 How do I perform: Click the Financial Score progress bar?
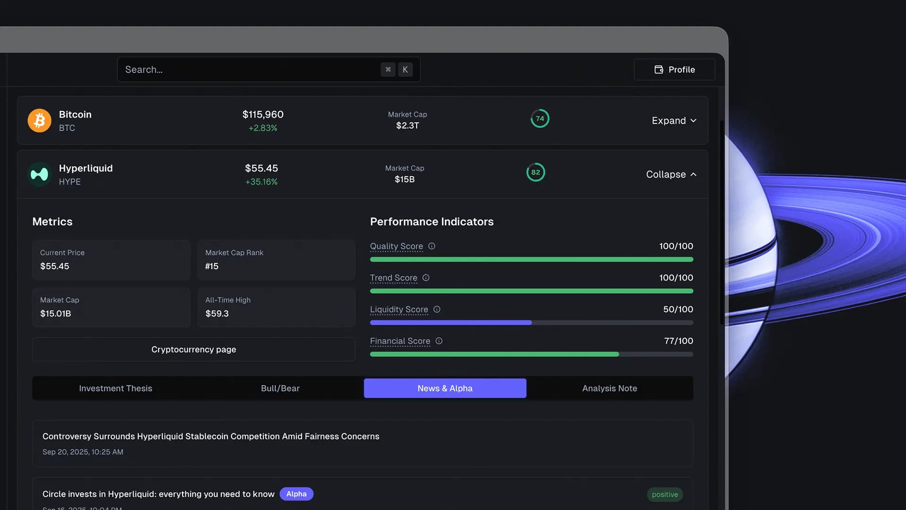click(531, 354)
